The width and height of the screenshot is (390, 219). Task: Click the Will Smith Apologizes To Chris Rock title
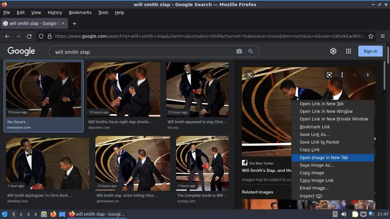40,196
